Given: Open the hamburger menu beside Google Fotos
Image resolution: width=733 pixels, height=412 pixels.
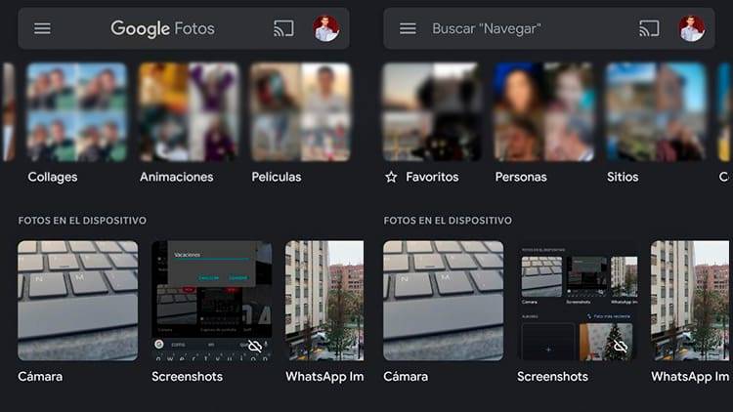Looking at the screenshot, I should coord(42,29).
